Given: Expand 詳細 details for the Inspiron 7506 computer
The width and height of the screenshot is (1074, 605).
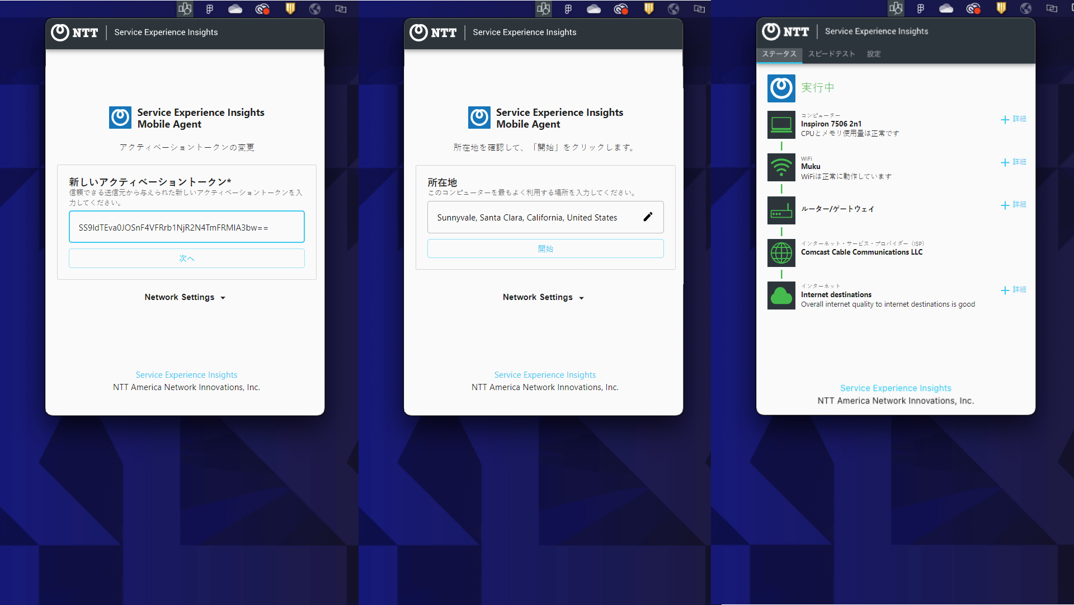Looking at the screenshot, I should 1013,119.
